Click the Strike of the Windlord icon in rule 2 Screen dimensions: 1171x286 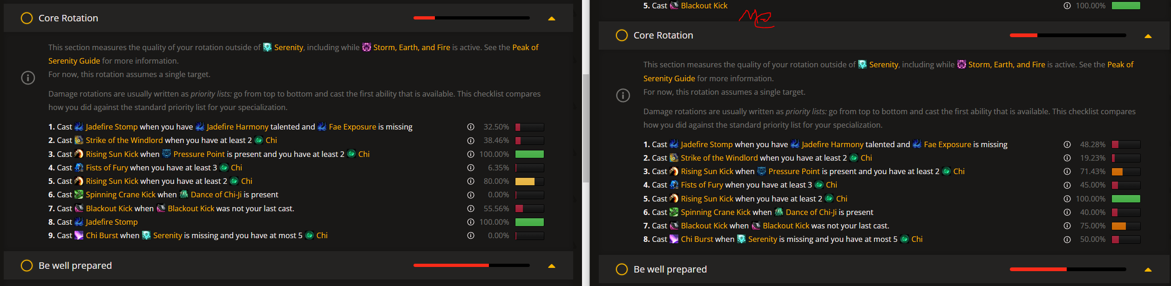(78, 140)
